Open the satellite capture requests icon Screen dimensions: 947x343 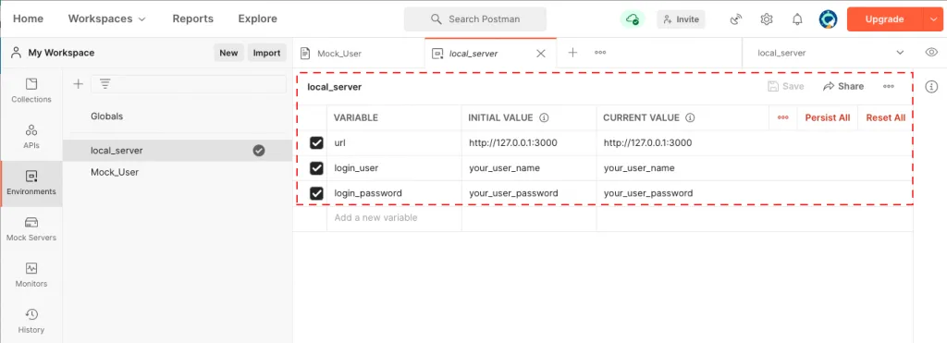pyautogui.click(x=735, y=19)
